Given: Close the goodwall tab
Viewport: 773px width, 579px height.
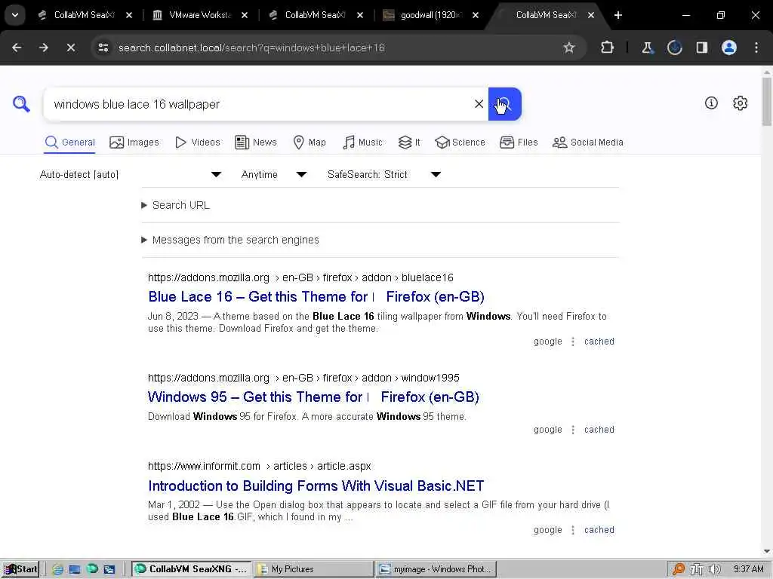Looking at the screenshot, I should [476, 15].
